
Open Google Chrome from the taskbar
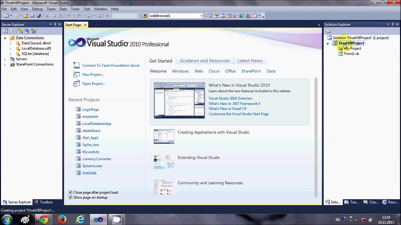[x=44, y=220]
